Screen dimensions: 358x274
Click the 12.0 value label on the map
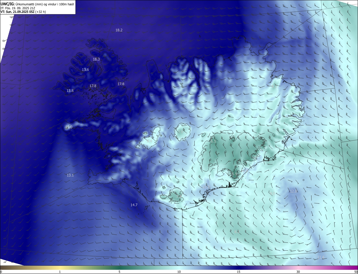293,191
